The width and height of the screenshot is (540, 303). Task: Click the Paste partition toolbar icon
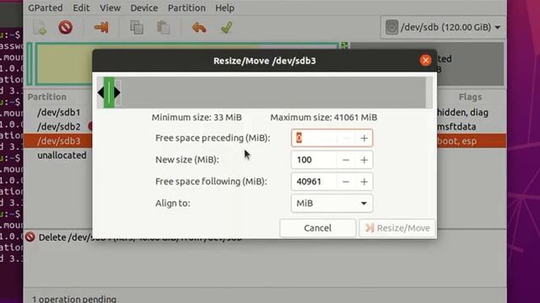point(163,28)
